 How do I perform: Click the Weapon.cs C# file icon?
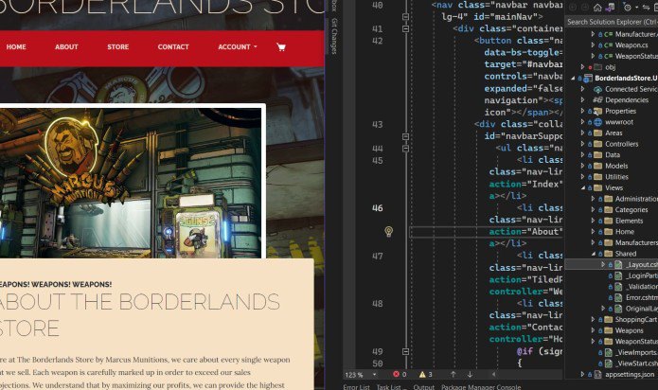[609, 45]
